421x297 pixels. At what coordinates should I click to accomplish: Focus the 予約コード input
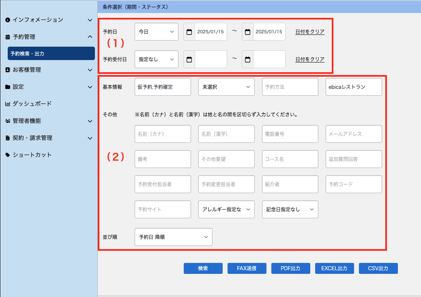(354, 184)
